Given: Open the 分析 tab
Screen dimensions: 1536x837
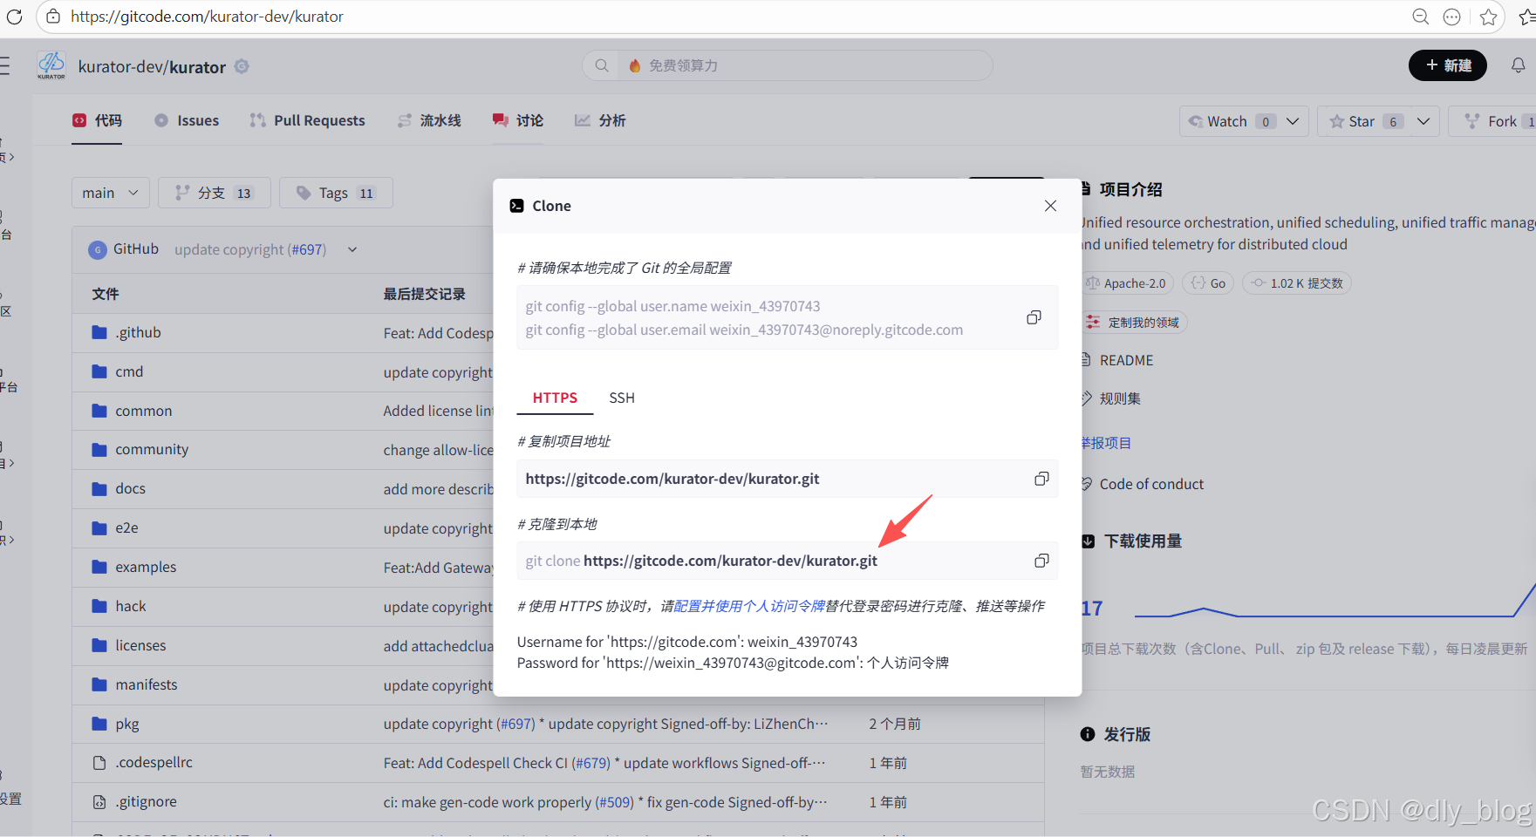Looking at the screenshot, I should coord(600,120).
